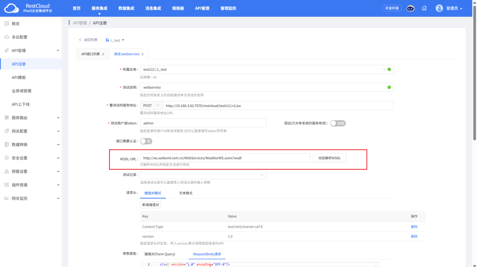This screenshot has height=267, width=477.
Task: Click the 返回列表 back arrow
Action: point(80,40)
